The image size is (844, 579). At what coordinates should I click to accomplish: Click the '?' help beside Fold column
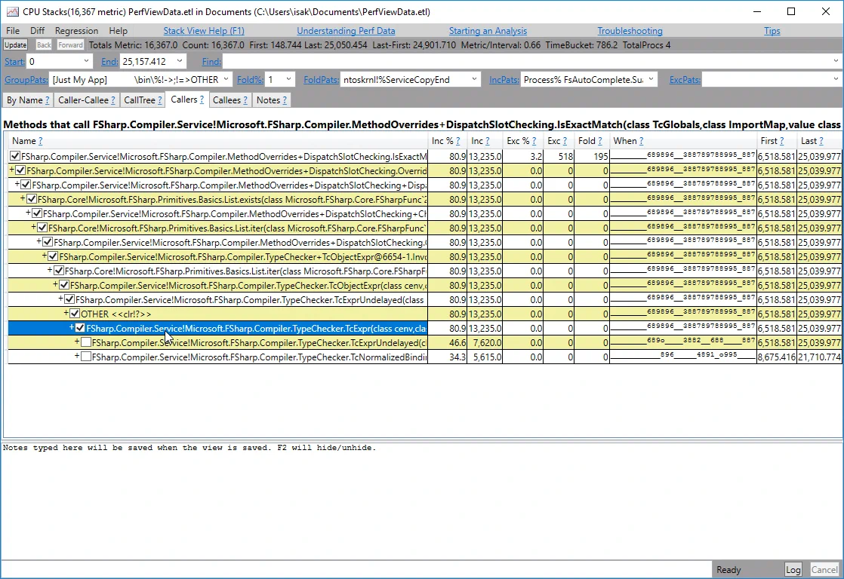pos(600,141)
